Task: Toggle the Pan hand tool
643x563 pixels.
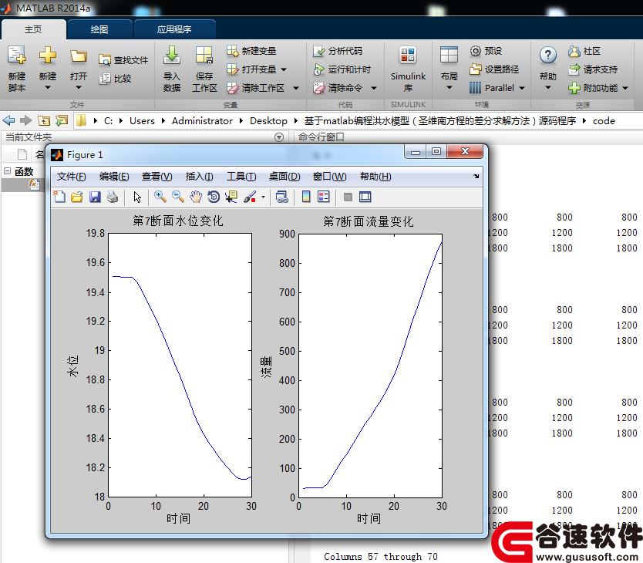Action: [x=196, y=197]
